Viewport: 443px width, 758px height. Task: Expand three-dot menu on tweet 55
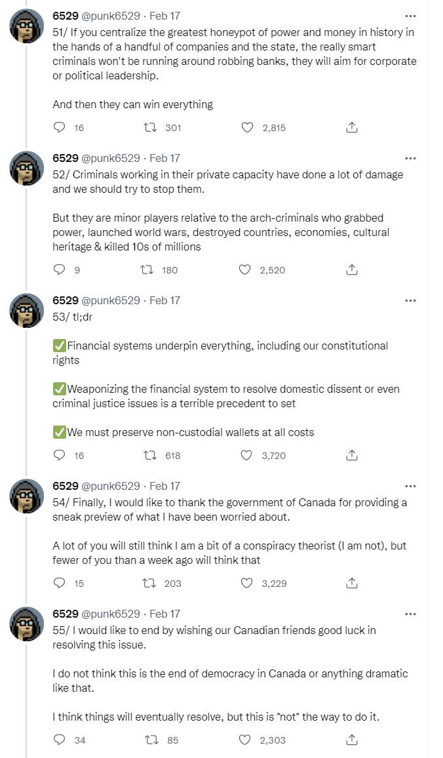410,614
